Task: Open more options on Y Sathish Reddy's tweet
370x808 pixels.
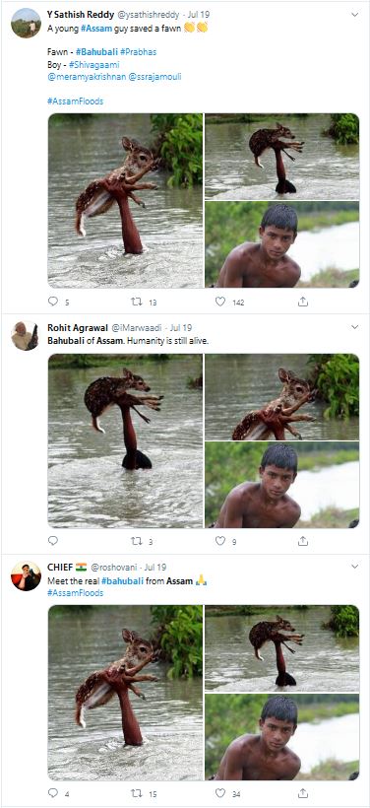Action: [x=354, y=15]
